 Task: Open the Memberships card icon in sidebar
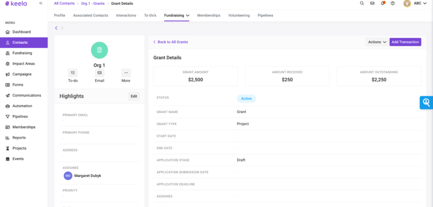(x=8, y=127)
